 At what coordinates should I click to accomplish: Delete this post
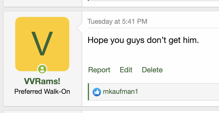coord(152,70)
